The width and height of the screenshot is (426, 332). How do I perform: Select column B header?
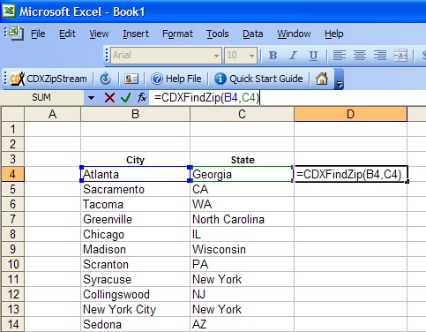click(x=135, y=114)
